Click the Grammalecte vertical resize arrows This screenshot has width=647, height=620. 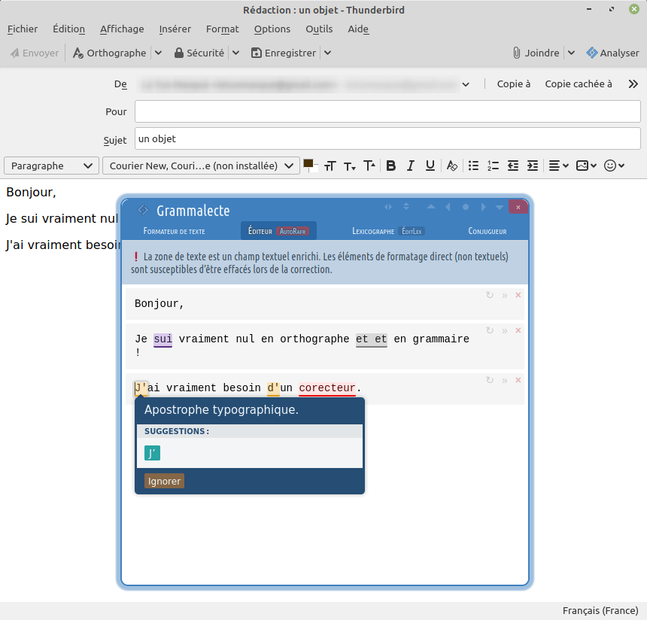coord(406,206)
